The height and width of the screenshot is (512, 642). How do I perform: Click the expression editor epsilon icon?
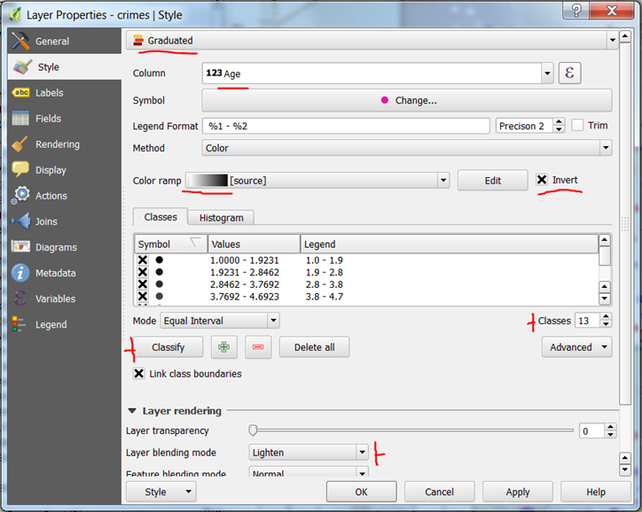(x=570, y=74)
